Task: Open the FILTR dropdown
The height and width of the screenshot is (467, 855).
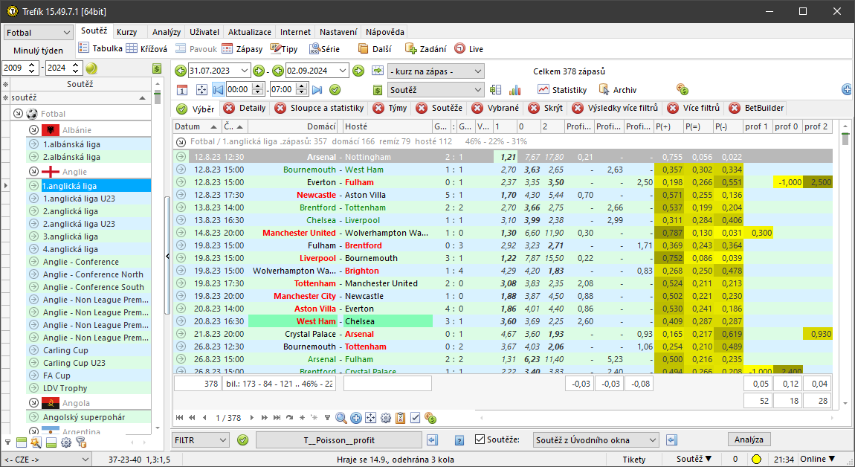Action: pos(200,439)
